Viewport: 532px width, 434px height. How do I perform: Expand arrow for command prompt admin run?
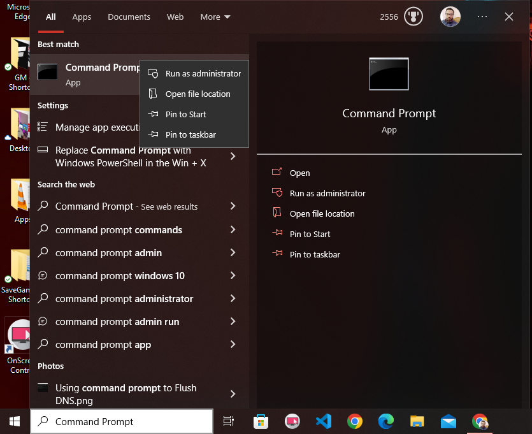coord(233,321)
